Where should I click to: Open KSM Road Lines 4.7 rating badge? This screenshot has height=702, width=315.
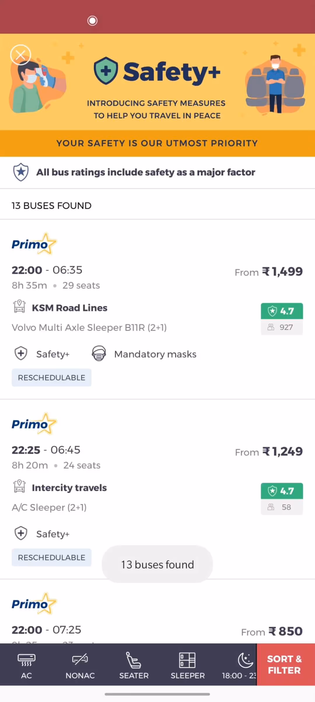[x=282, y=319]
